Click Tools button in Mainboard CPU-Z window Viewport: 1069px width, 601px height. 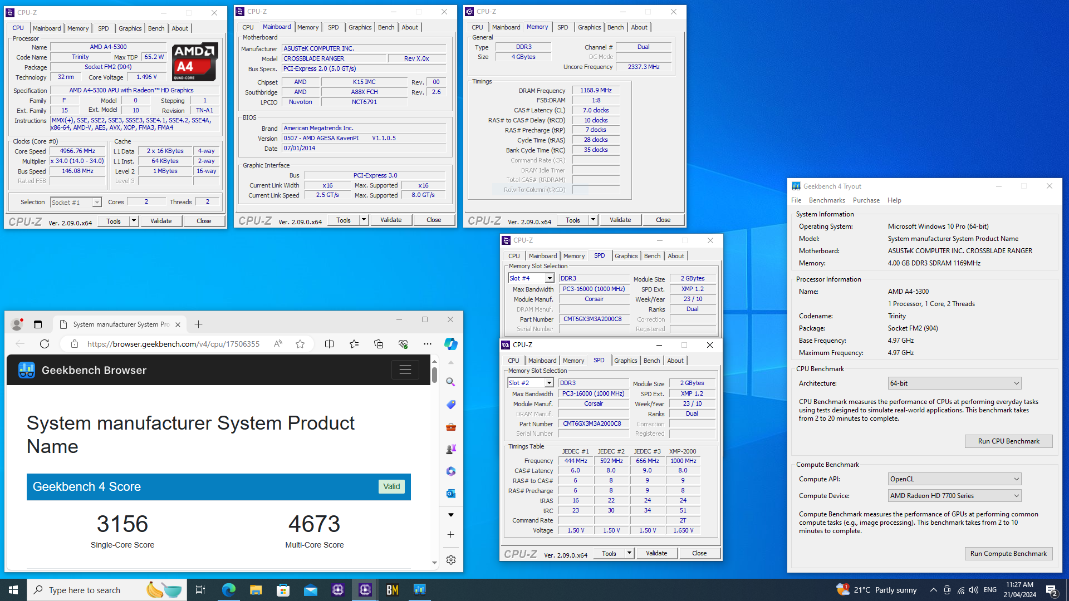(344, 220)
